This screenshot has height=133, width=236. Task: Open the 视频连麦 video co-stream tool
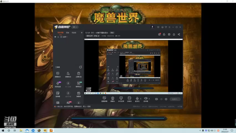pyautogui.click(x=58, y=85)
